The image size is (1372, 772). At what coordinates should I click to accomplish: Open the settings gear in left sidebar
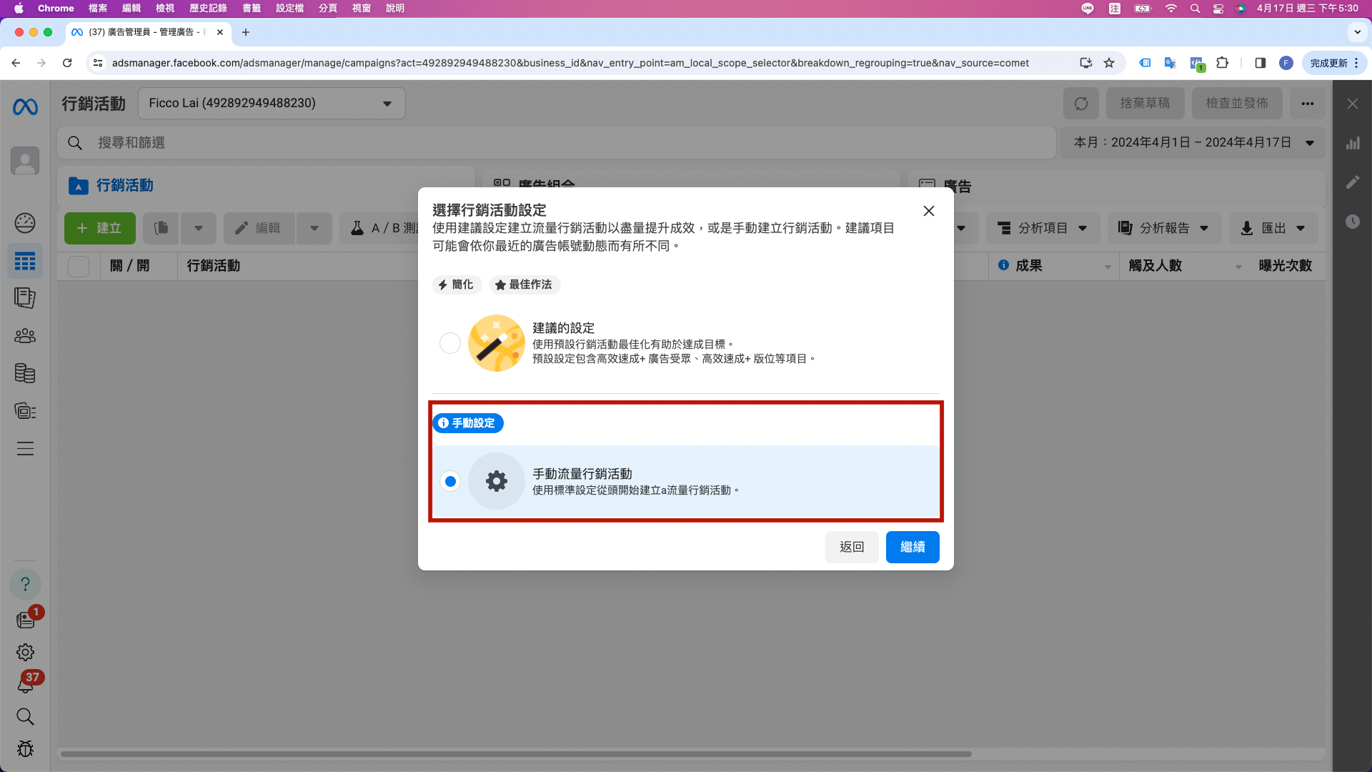click(x=25, y=652)
